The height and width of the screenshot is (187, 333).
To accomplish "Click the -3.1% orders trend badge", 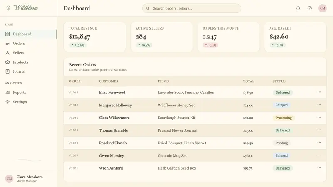I will 211,45.
